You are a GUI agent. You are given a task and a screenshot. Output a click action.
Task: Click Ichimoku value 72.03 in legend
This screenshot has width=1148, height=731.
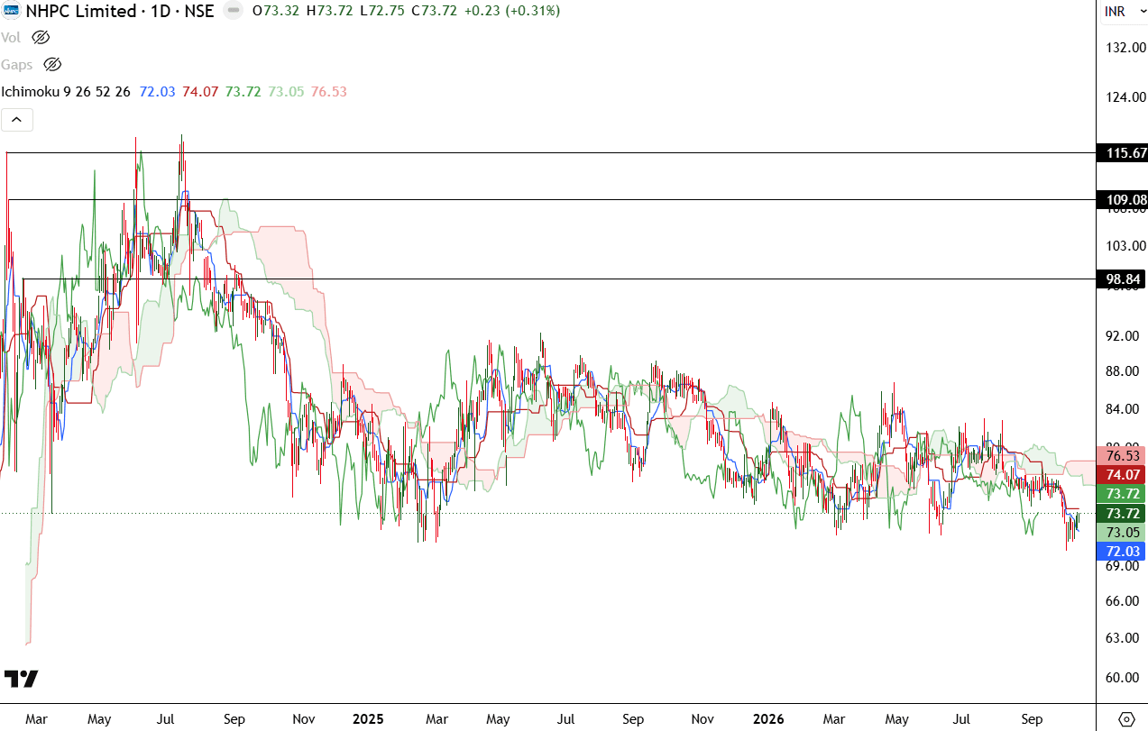(157, 91)
